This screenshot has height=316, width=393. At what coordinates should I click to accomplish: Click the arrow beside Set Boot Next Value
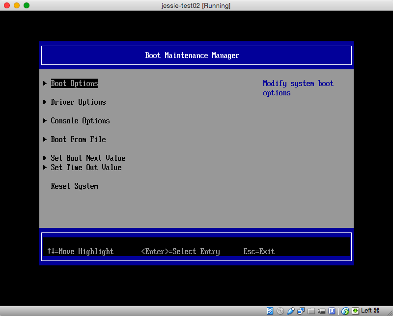click(45, 158)
